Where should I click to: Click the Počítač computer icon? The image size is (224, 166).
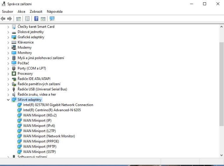click(14, 63)
